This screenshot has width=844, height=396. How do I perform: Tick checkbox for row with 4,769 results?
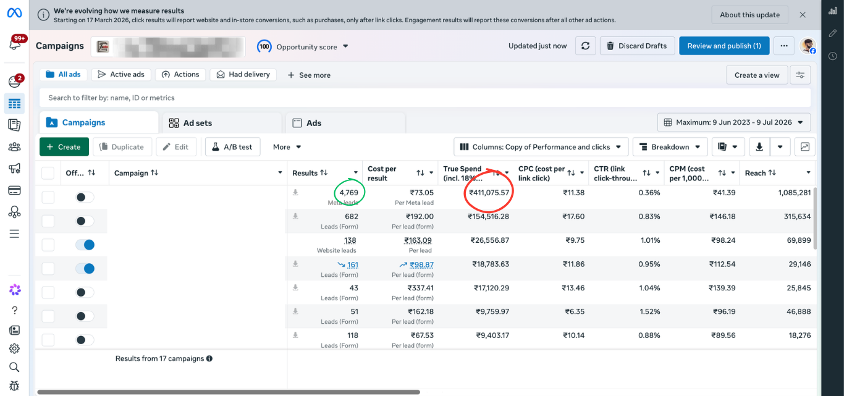(48, 197)
